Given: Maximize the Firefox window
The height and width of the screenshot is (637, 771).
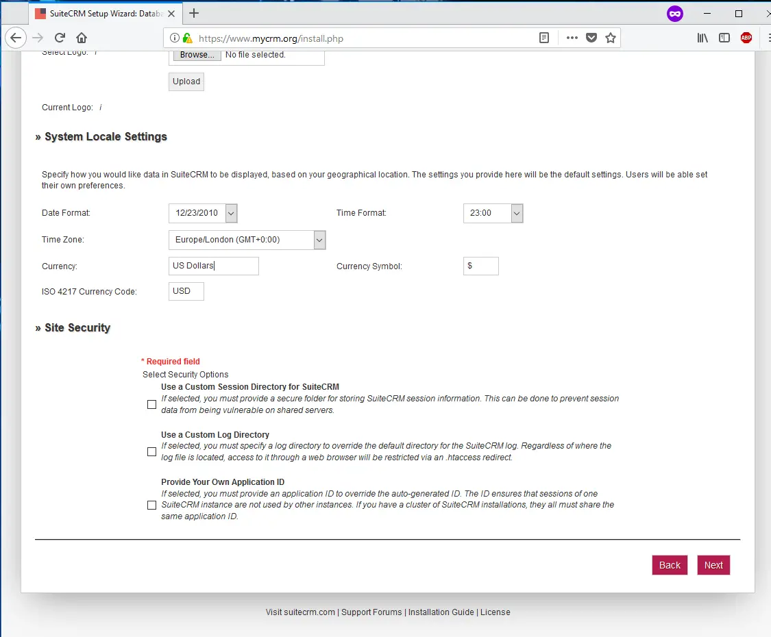Looking at the screenshot, I should [739, 14].
